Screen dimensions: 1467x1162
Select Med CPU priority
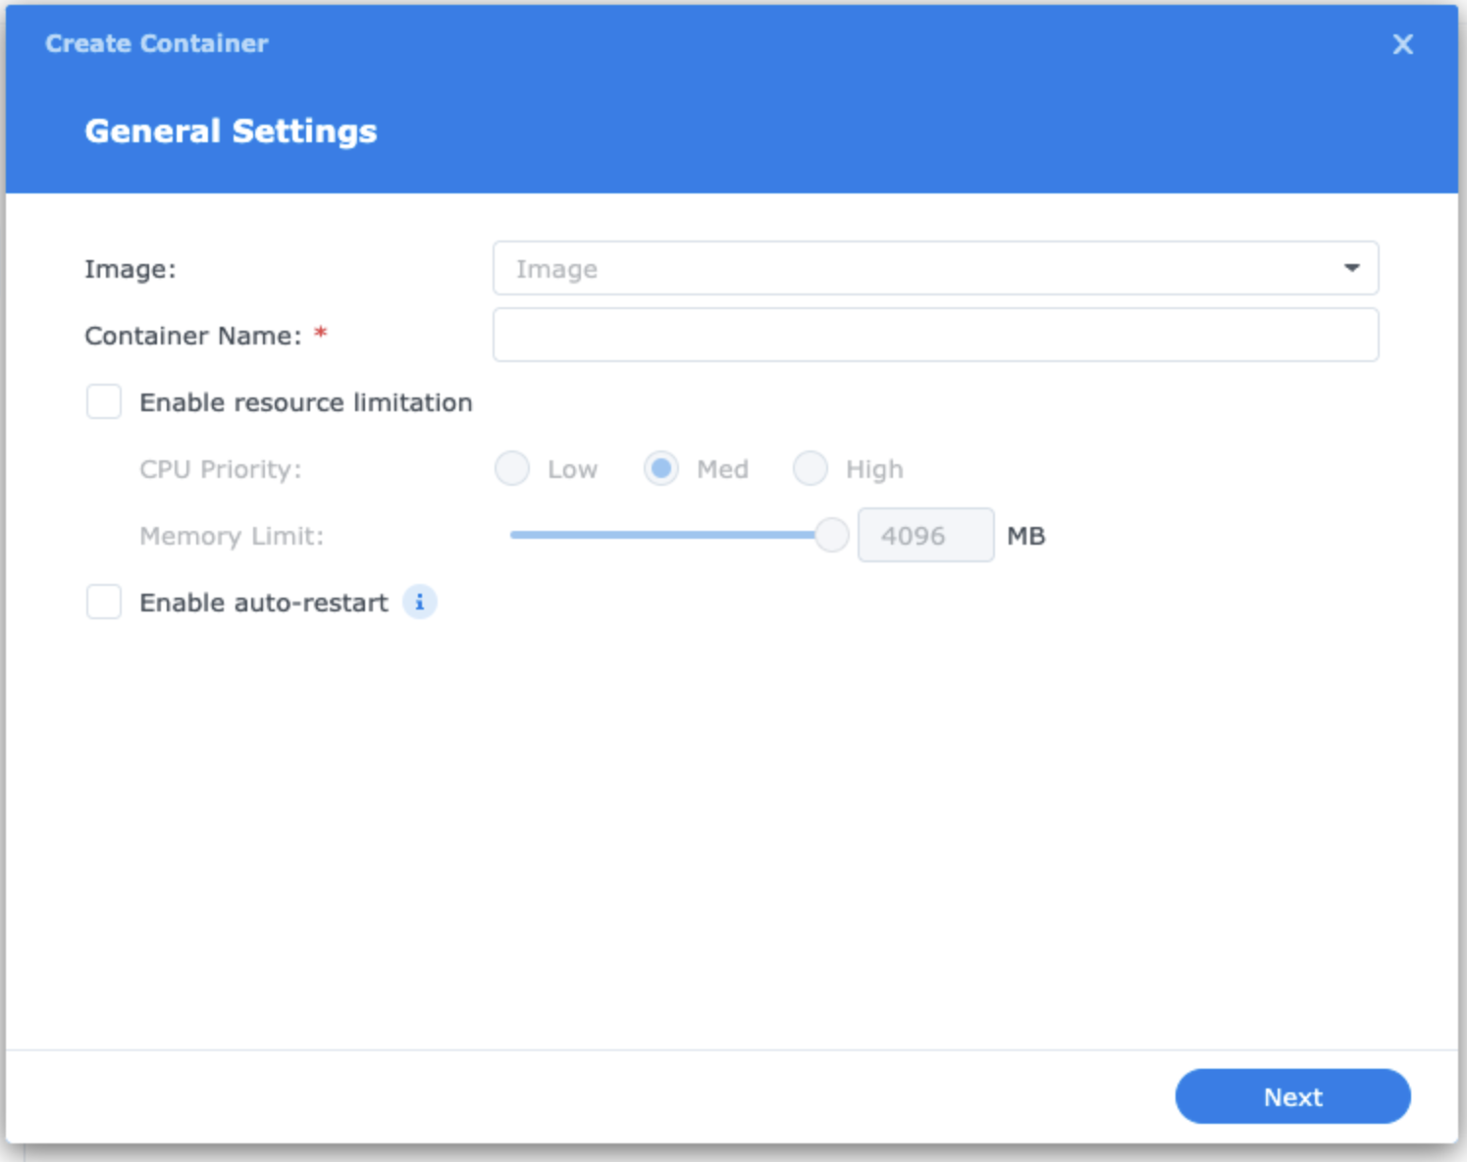pyautogui.click(x=661, y=468)
